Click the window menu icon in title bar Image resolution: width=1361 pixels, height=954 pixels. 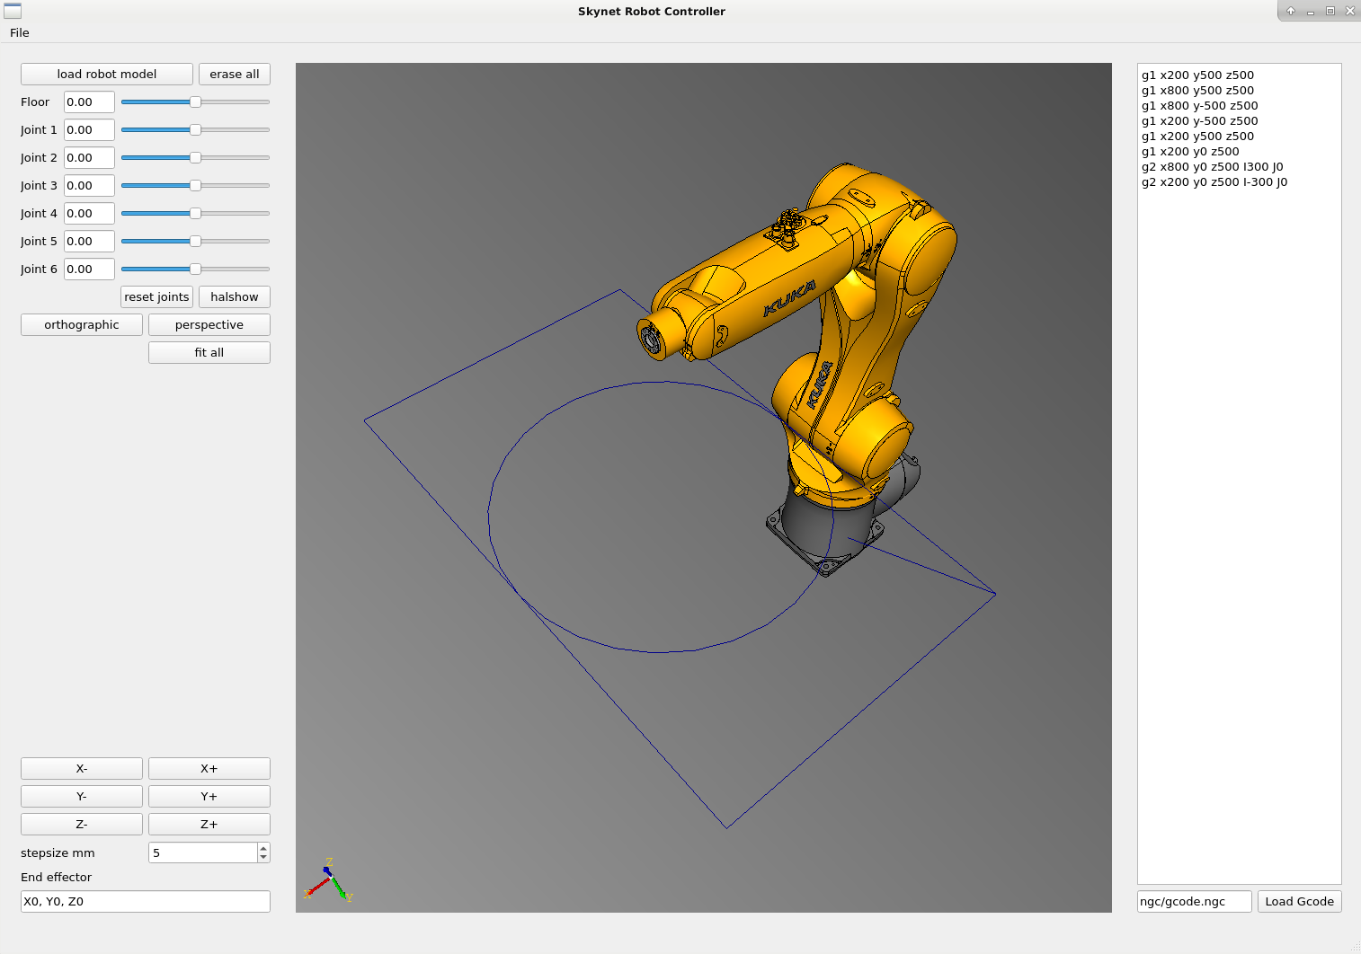coord(13,12)
